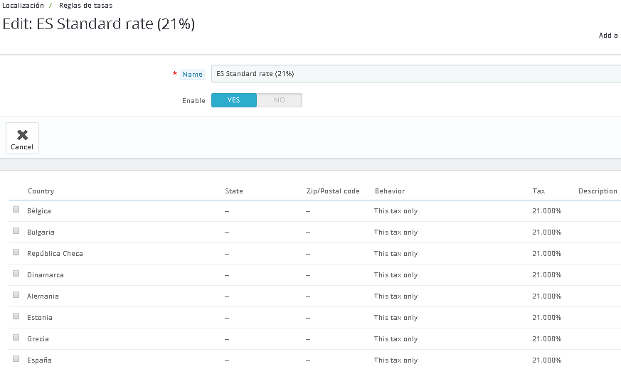Switch Enable toggle to NO
The image size is (621, 369).
tap(280, 100)
